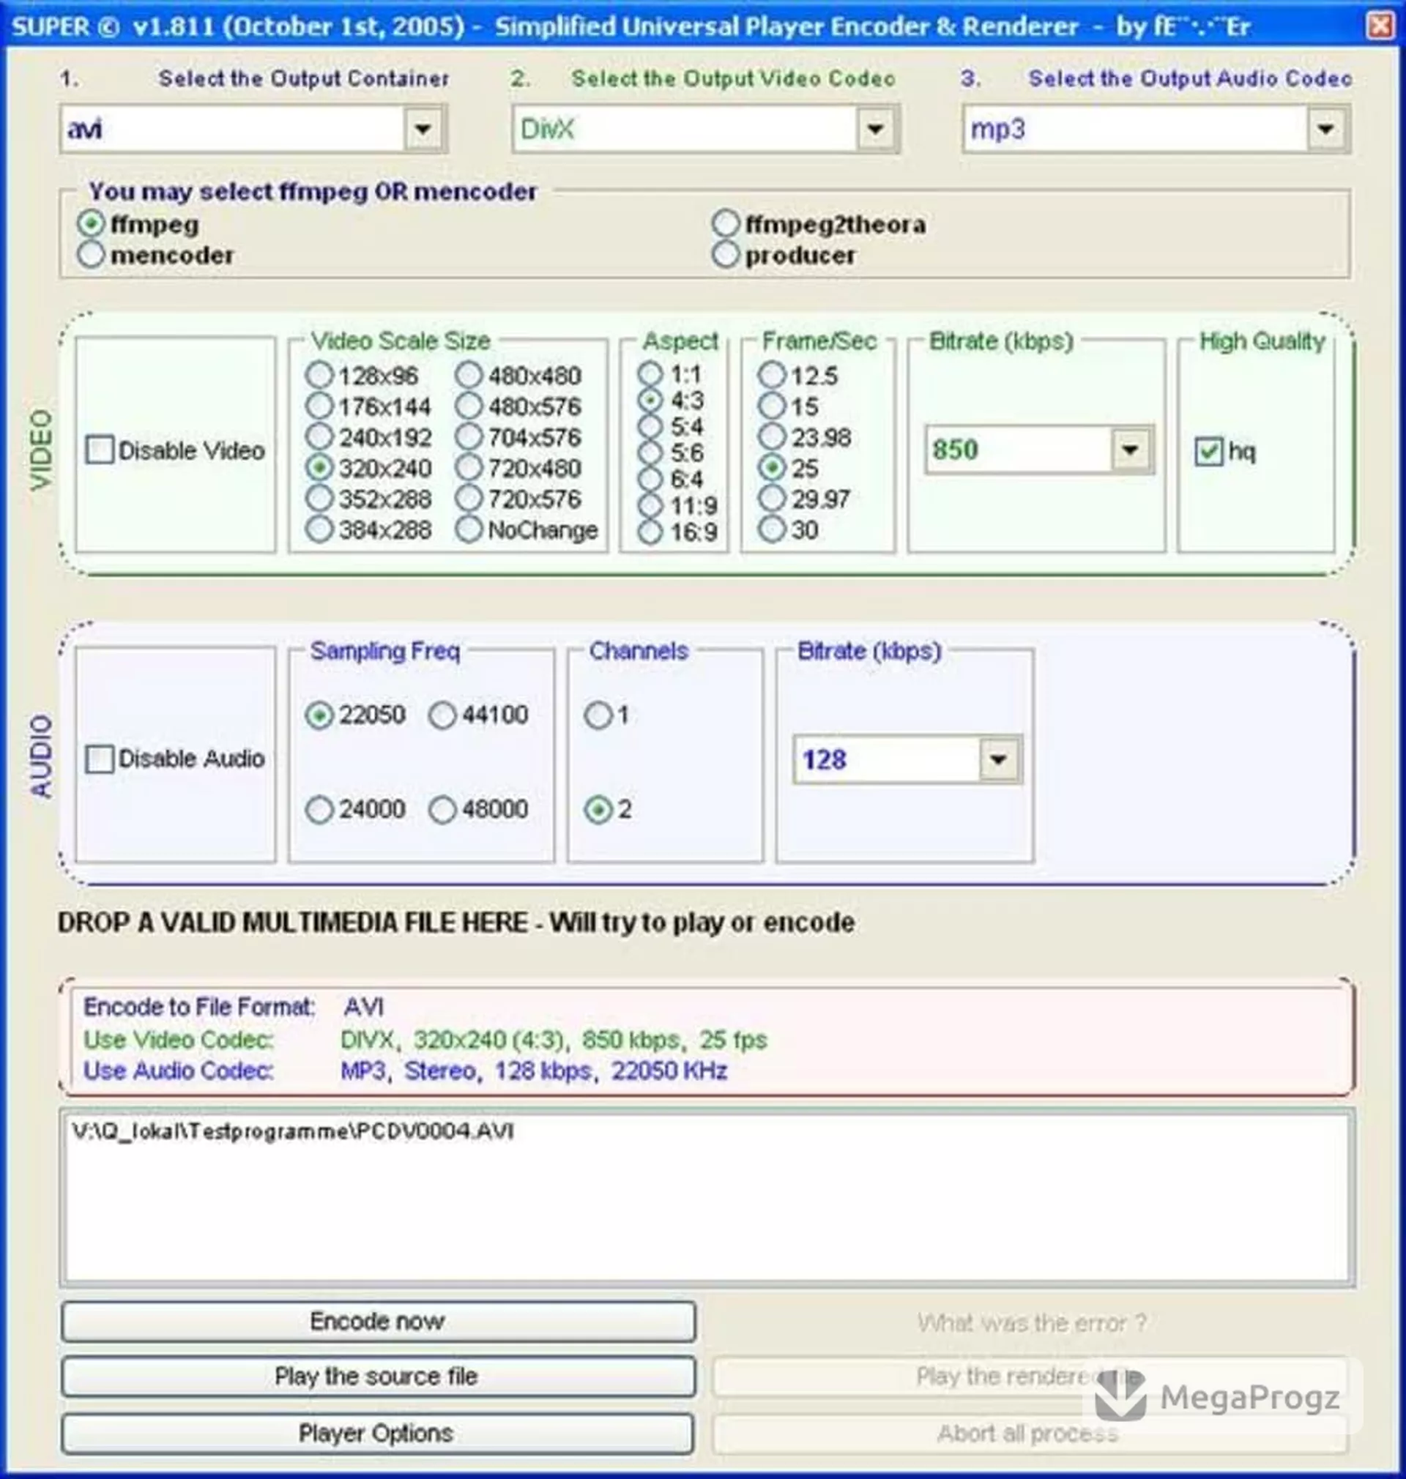Set aspect ratio to 5:6
Viewport: 1406px width, 1479px height.
click(x=650, y=452)
